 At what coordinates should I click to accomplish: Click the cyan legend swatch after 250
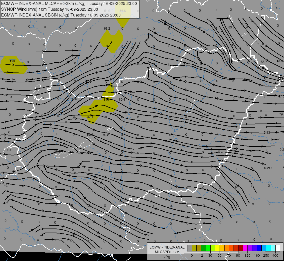(268, 248)
